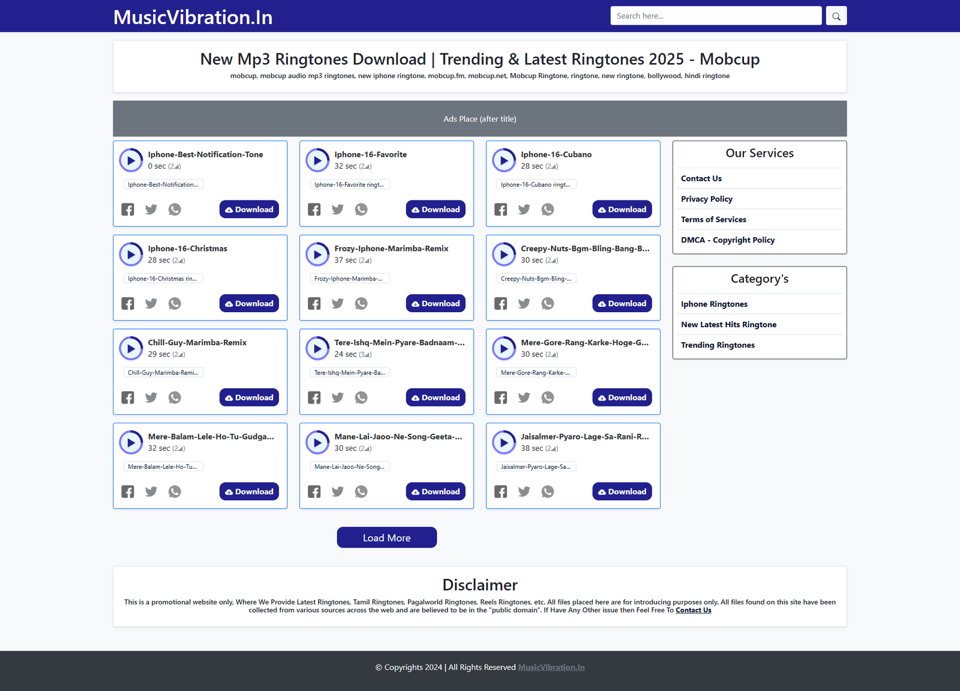Screen dimensions: 960x691
Task: Share Mane-Lai-Jaoo-Ne-Song on Facebook
Action: tap(314, 492)
